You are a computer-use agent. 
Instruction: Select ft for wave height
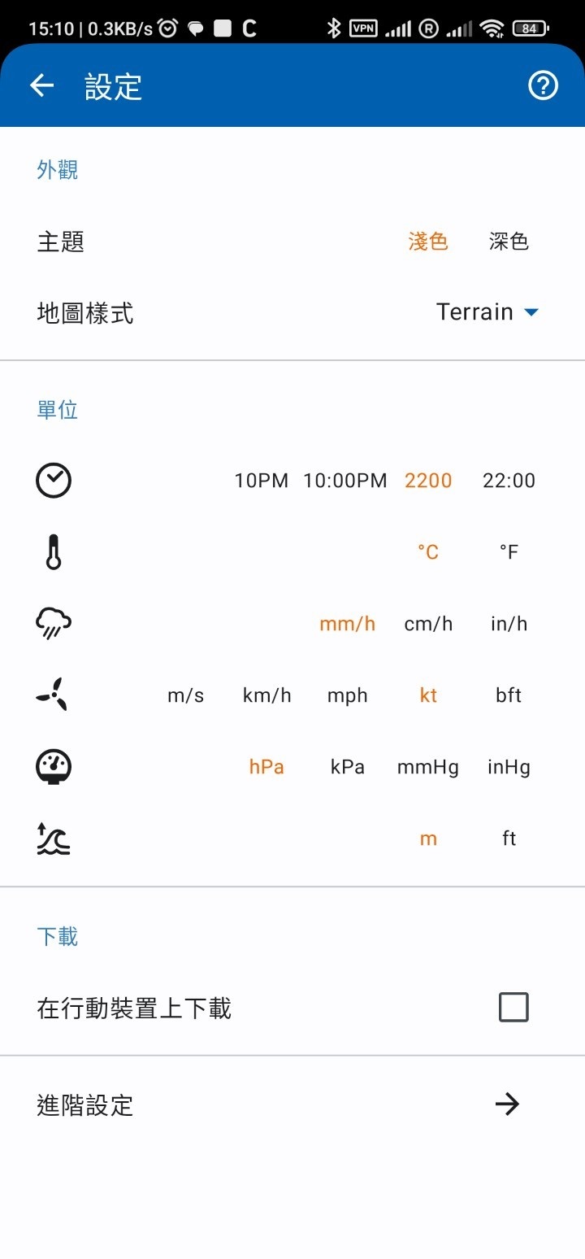coord(509,839)
